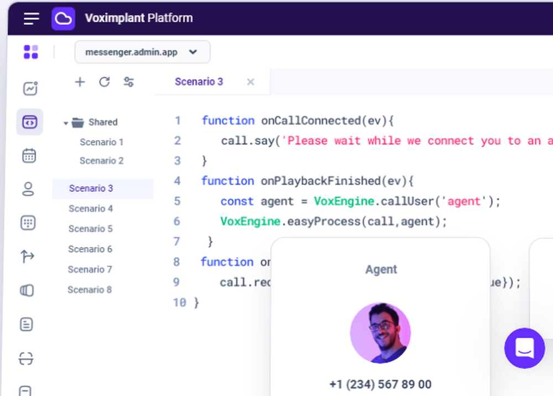The image size is (553, 396).
Task: Click VoxEngine.callUser on line 5
Action: pos(373,201)
